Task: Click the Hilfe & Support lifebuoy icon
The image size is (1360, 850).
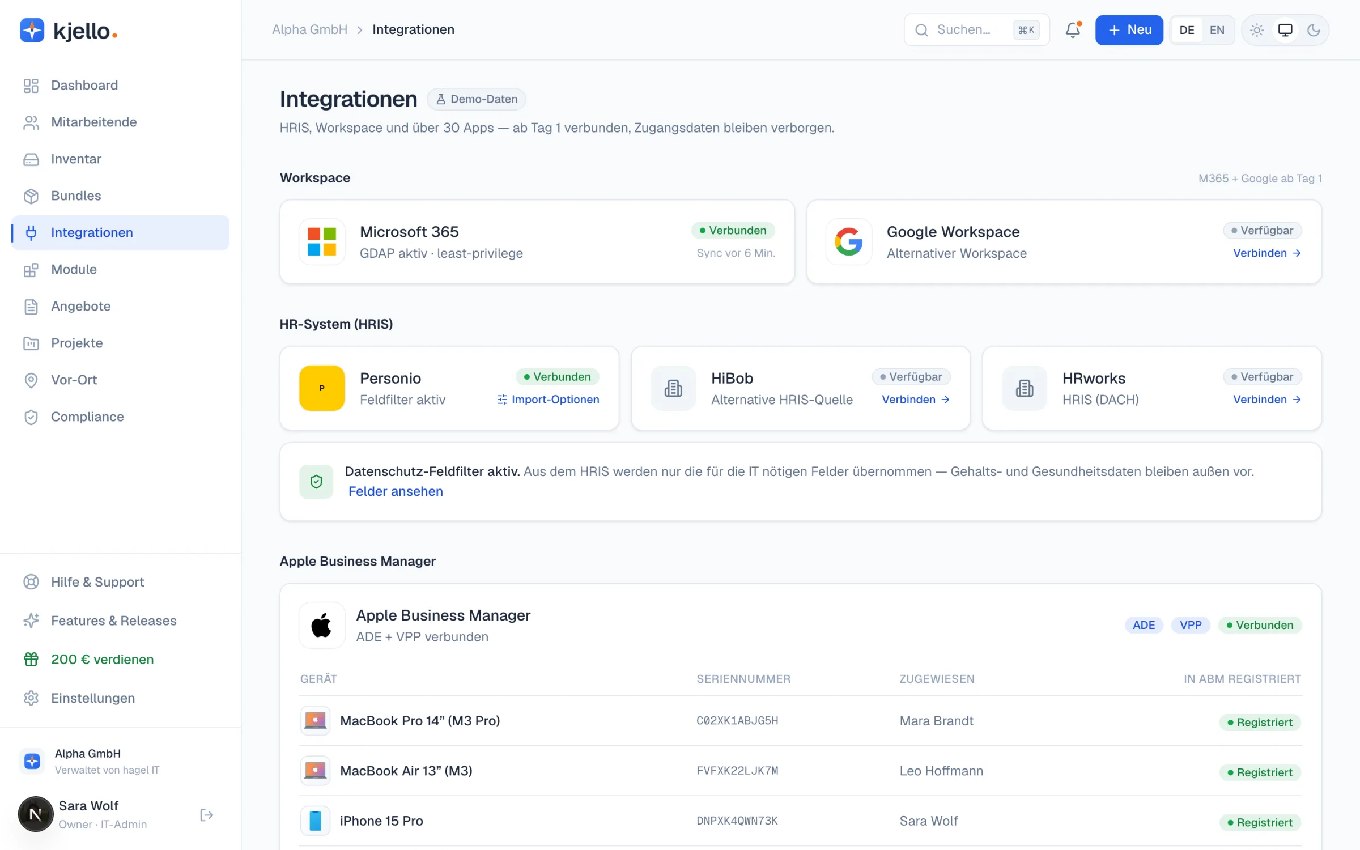Action: tap(31, 582)
